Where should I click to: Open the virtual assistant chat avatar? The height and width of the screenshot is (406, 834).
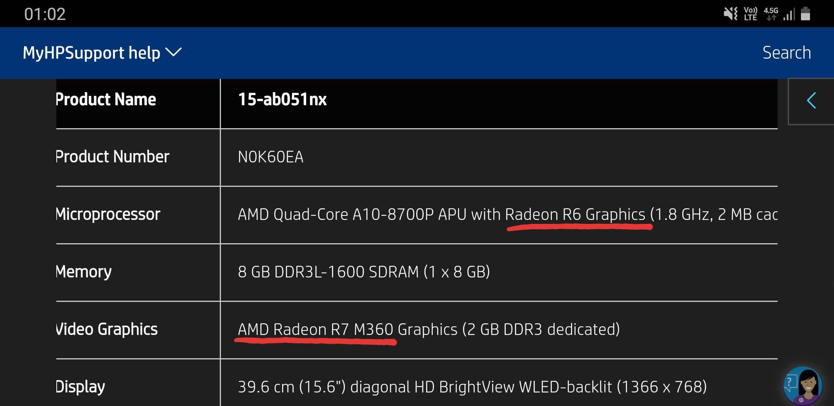[802, 386]
